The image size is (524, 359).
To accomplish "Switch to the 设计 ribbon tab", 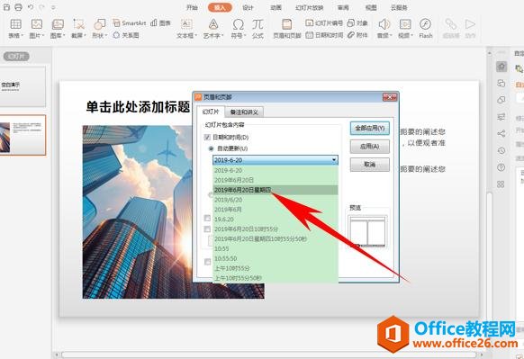I will 248,7.
